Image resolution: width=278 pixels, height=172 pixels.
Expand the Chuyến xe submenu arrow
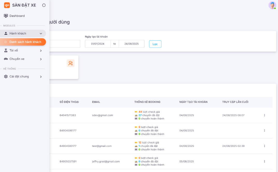coord(41,59)
